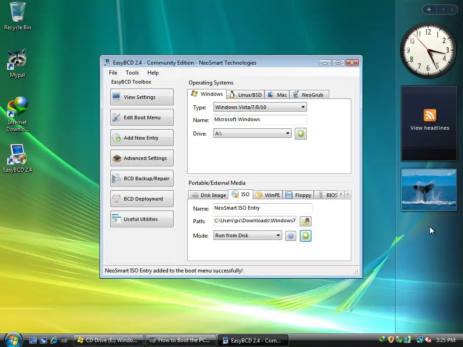
Task: Click the analog clock gadget
Action: point(429,50)
